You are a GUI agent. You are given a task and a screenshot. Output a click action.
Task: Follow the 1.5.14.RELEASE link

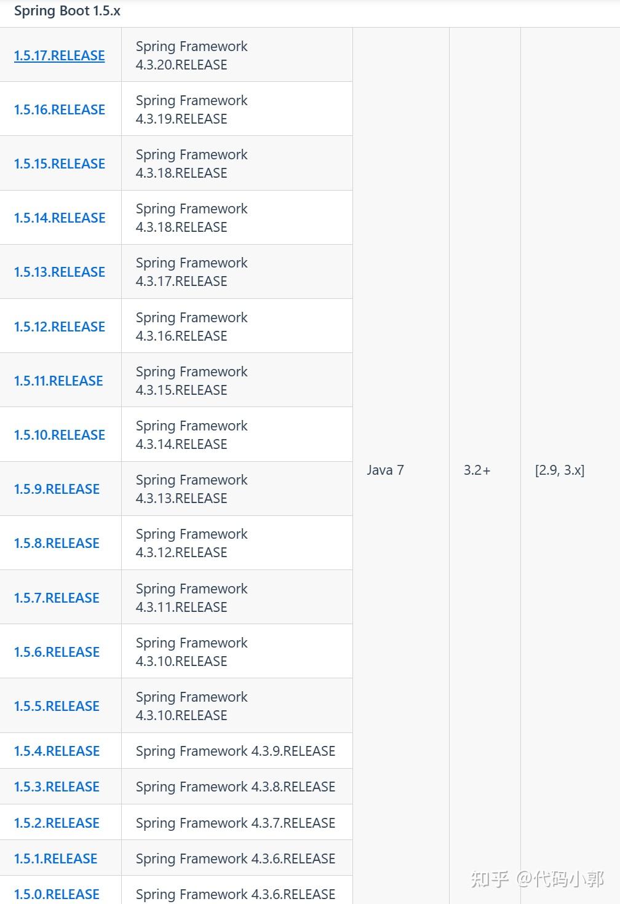(59, 218)
